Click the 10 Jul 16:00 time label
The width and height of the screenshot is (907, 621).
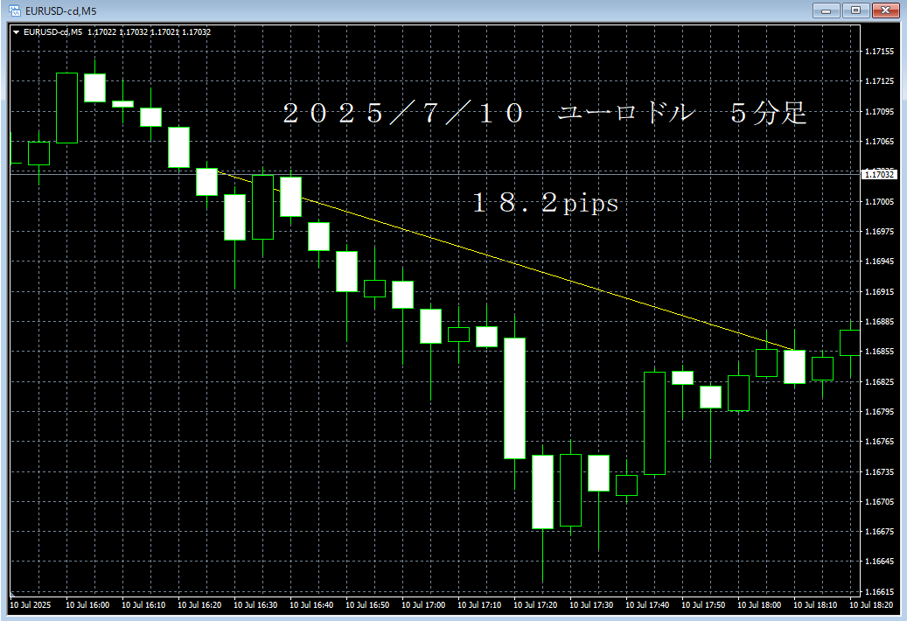87,604
